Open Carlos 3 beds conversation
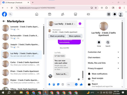 [21, 64]
